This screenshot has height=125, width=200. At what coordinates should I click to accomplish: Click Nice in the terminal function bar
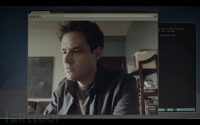[170, 110]
